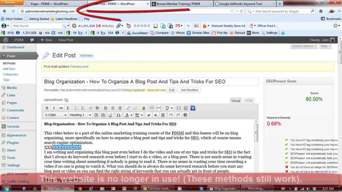Insert the More tag break

[152, 108]
